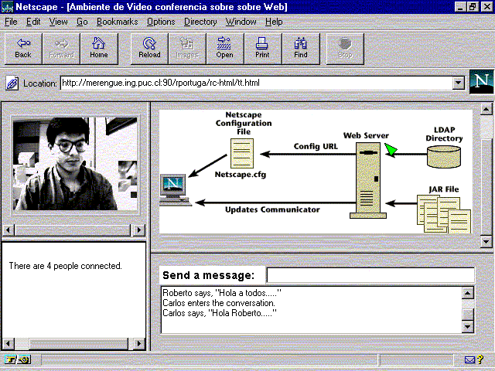Click video frame scrollbar right arrow
495x371 pixels.
pyautogui.click(x=139, y=230)
